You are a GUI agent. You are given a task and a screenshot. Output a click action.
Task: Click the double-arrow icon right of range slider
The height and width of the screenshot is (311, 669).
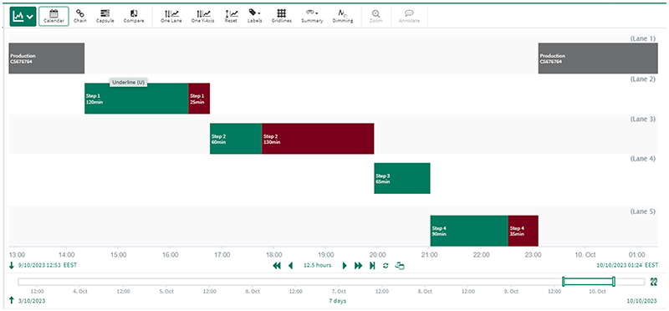pos(654,282)
